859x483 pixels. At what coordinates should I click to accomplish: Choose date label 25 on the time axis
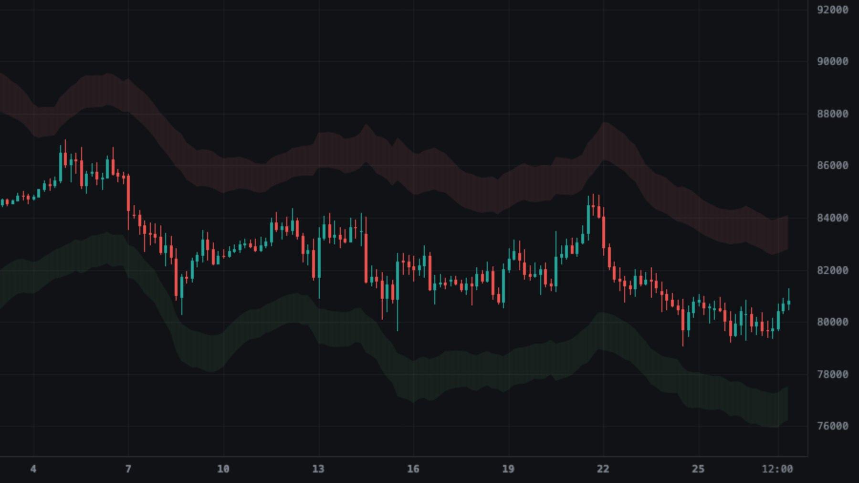pyautogui.click(x=698, y=469)
